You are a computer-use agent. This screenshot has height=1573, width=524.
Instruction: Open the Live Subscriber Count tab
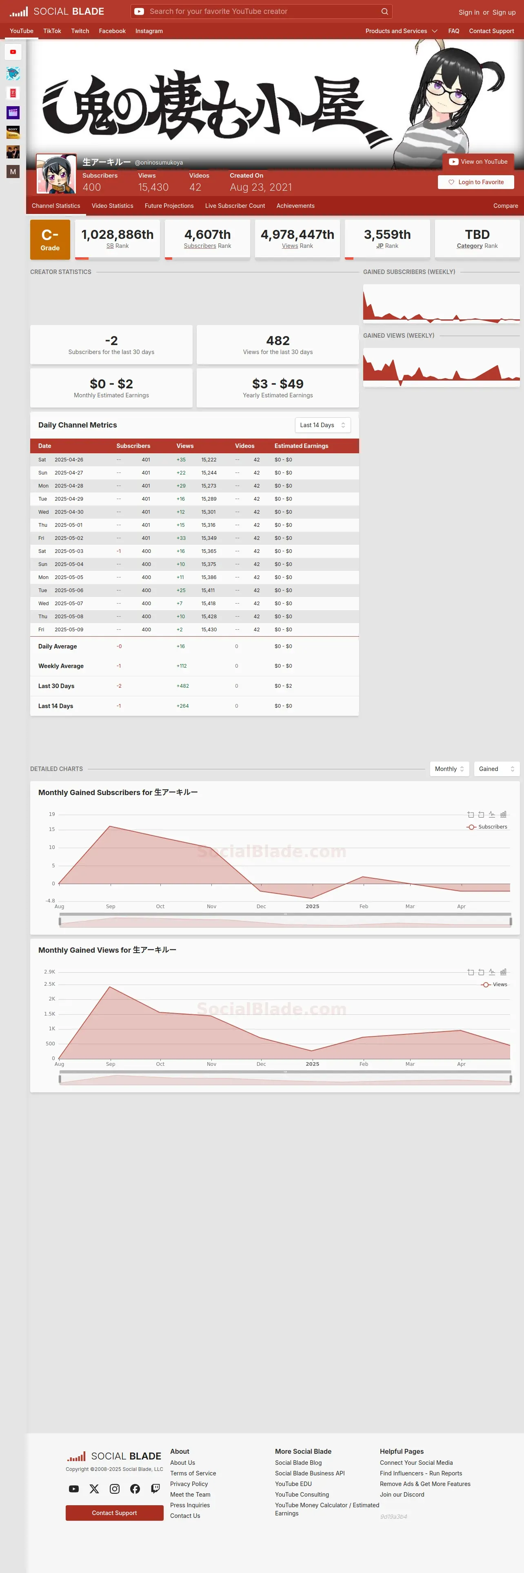click(235, 206)
